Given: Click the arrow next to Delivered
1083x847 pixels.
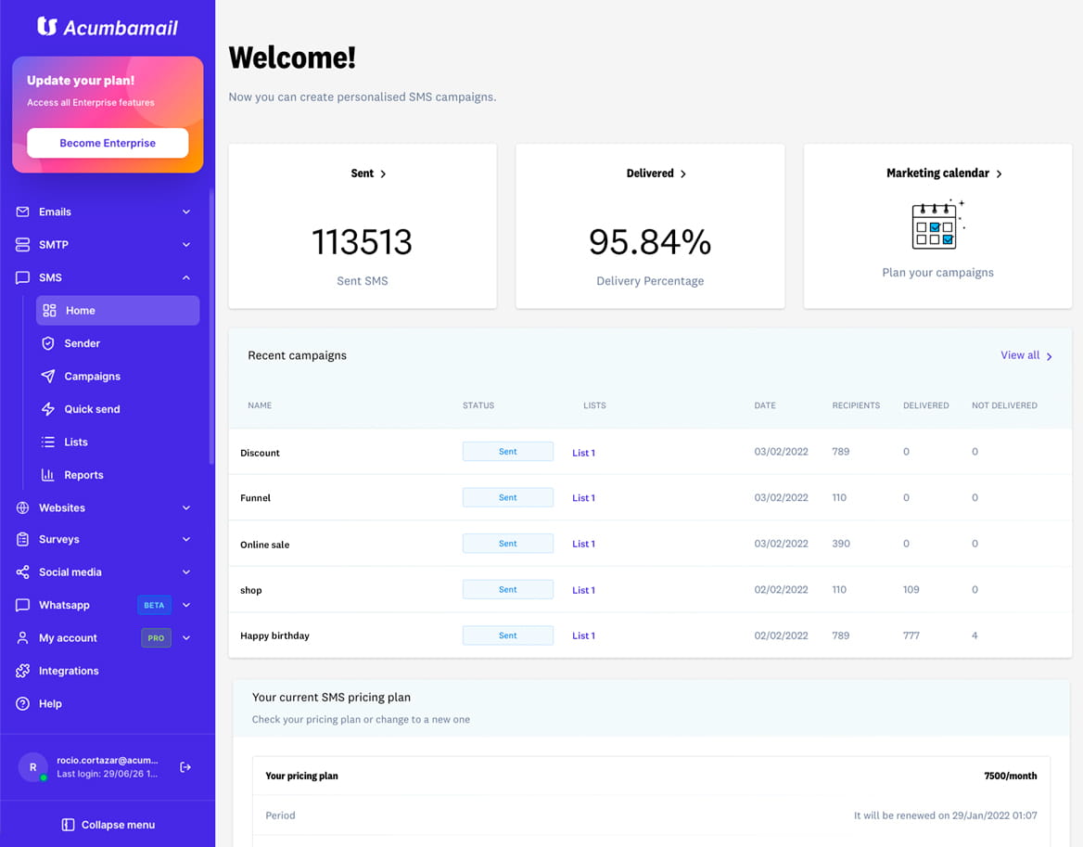Looking at the screenshot, I should pos(683,174).
